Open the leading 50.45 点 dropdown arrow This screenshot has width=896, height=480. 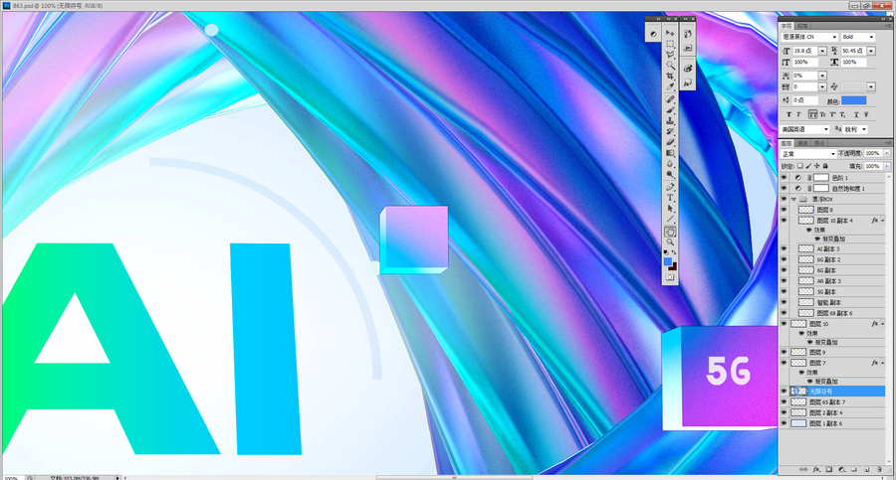click(871, 51)
